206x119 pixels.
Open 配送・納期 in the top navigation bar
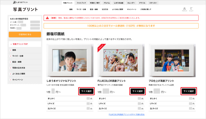(94, 9)
